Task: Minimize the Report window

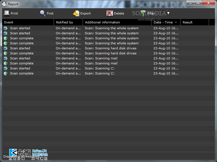Action: click(191, 3)
